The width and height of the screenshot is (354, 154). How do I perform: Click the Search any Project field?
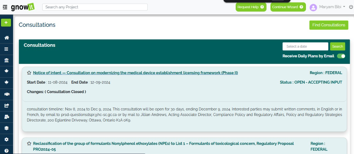95,7
